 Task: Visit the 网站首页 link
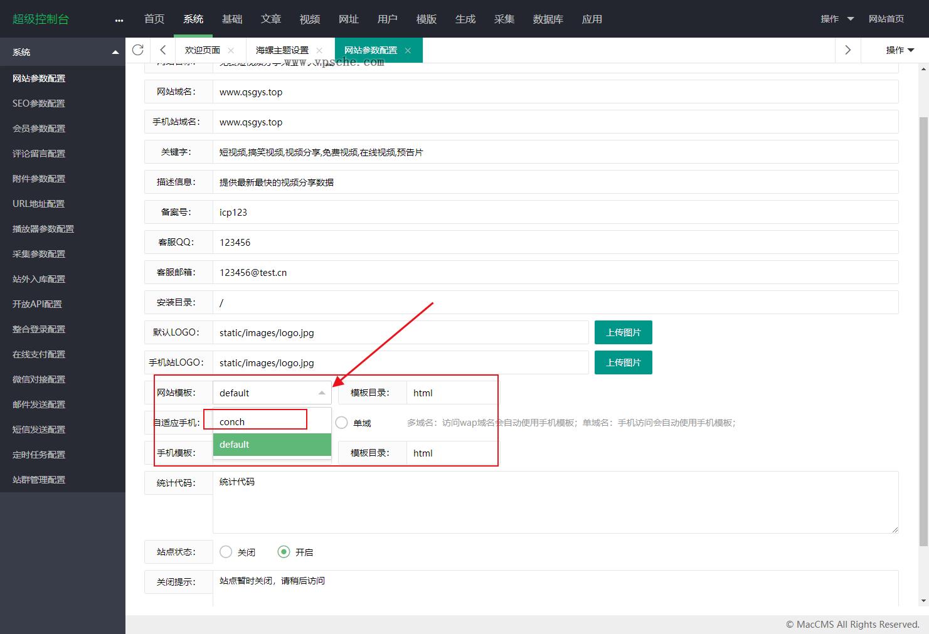point(886,19)
